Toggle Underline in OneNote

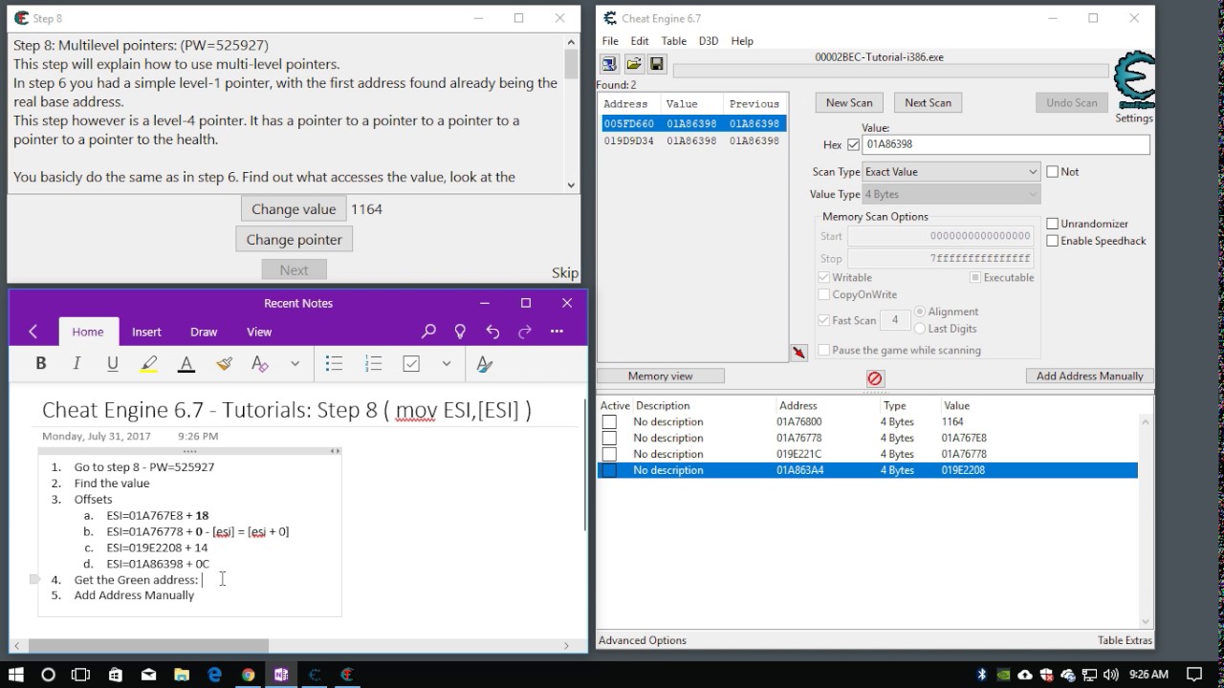point(113,363)
